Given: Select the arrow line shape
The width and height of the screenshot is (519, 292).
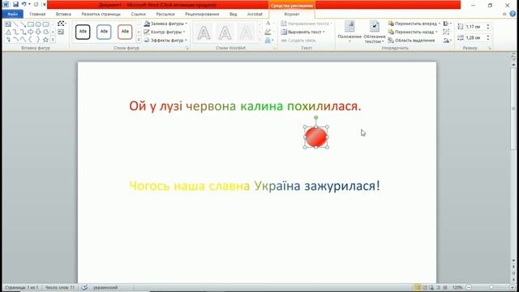Looking at the screenshot, I should tap(24, 24).
